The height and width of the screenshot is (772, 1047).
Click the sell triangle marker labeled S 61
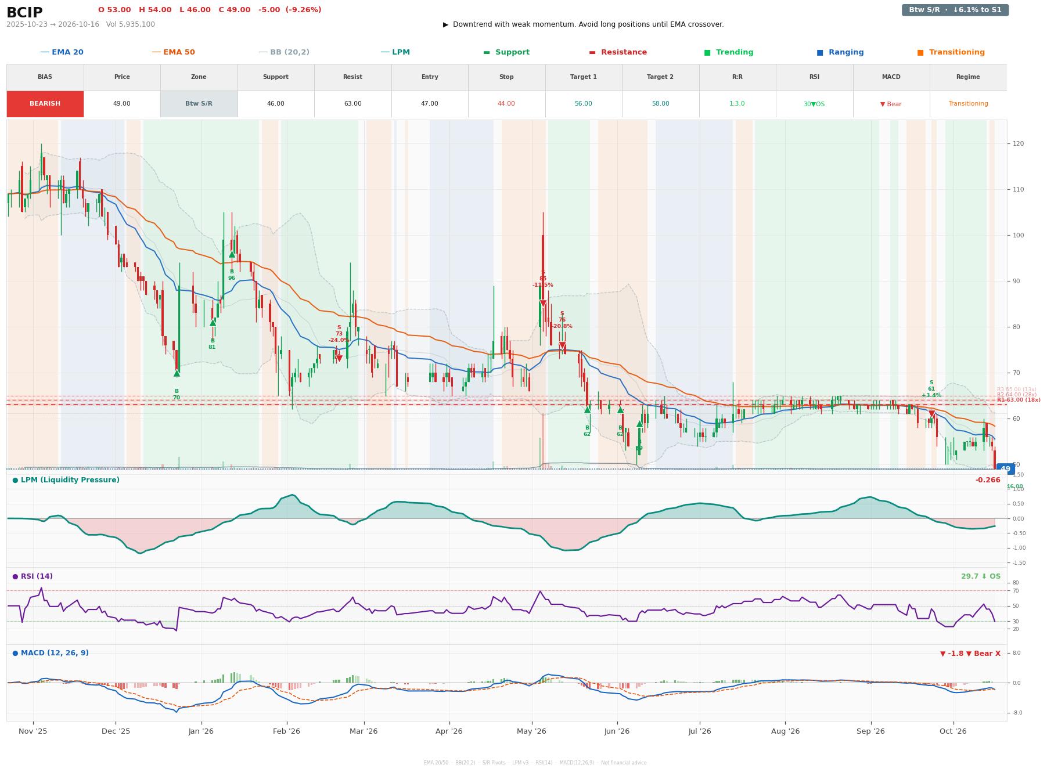click(931, 414)
